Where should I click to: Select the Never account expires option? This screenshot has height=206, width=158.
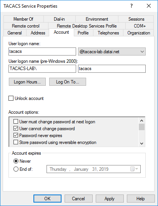coord(16,161)
